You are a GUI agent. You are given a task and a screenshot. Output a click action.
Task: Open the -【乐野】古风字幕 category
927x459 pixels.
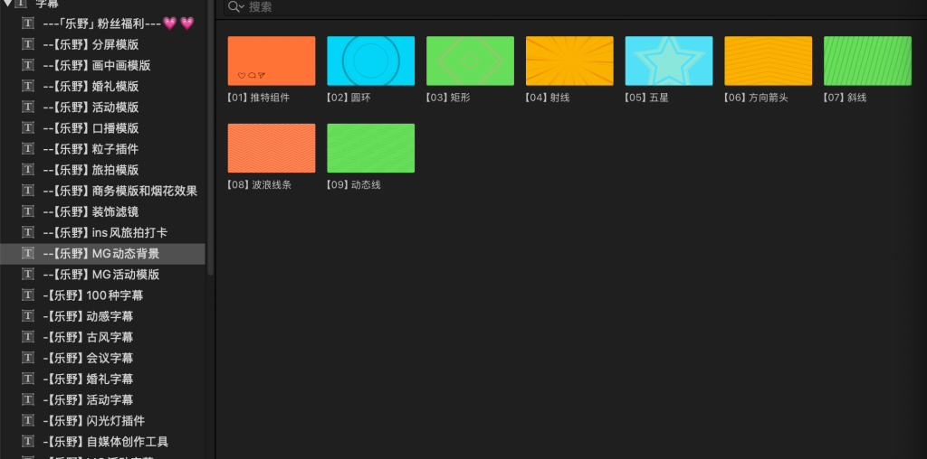103,337
